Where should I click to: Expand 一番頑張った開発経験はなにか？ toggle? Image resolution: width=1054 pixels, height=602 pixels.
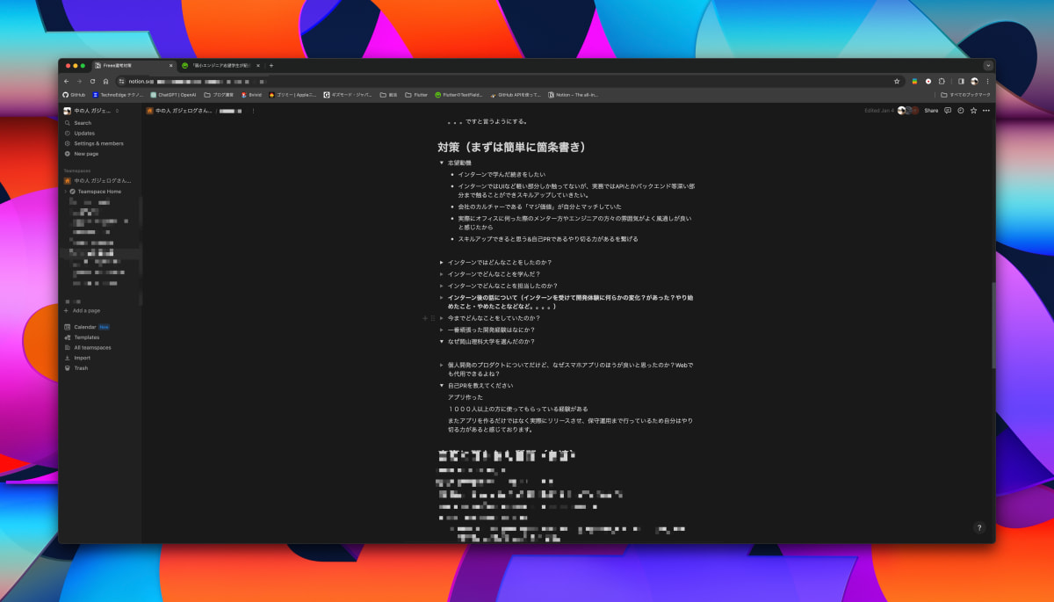tap(442, 330)
